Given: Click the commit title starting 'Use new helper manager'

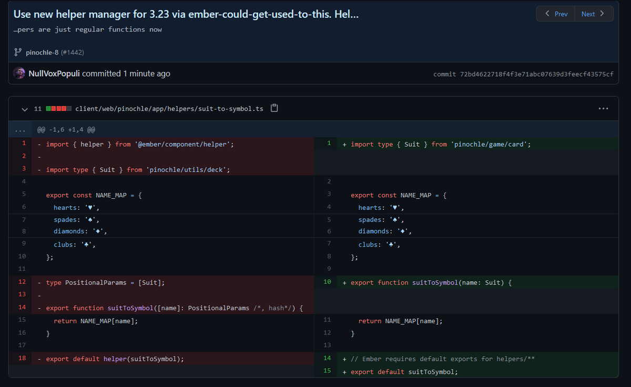Looking at the screenshot, I should (186, 14).
